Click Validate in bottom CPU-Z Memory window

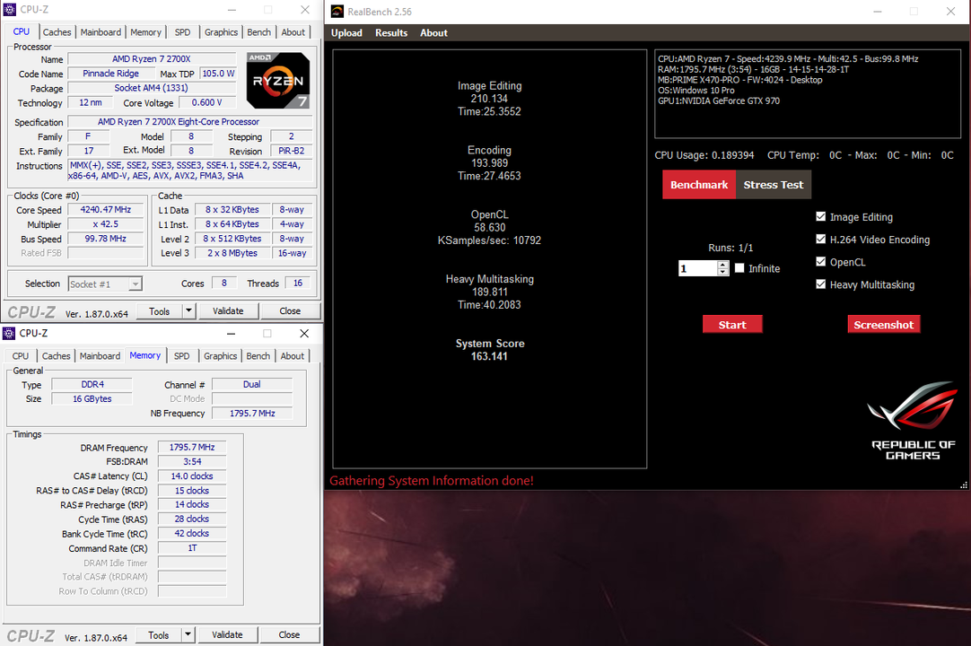coord(227,635)
